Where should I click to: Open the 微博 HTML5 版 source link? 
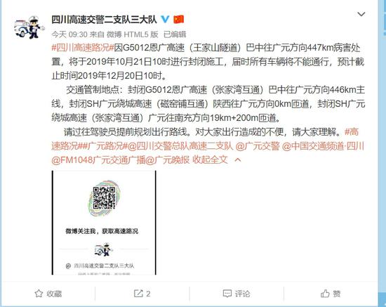[x=132, y=34]
